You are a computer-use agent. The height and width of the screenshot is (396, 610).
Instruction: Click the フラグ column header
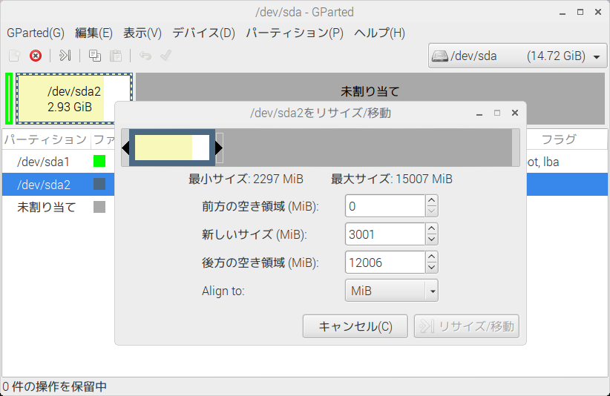(559, 139)
